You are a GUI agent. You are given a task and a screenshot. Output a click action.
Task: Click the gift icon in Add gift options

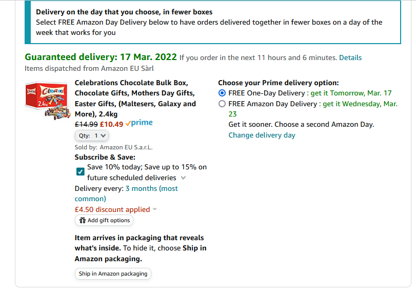(x=83, y=220)
